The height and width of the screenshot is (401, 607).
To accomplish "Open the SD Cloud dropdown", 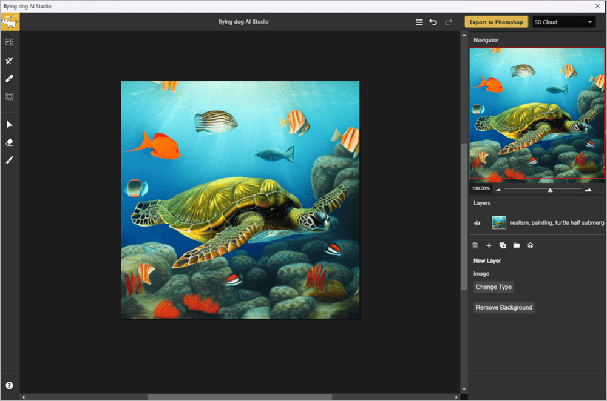I will point(564,22).
